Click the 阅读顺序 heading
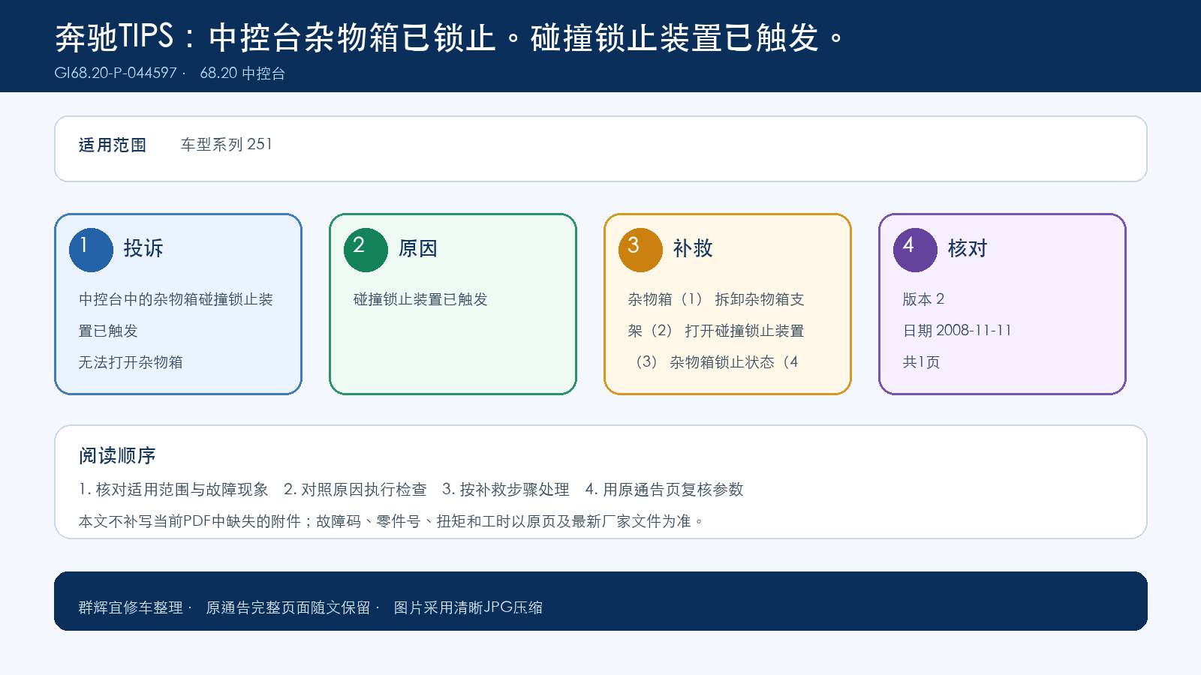Screen dimensions: 1201x675 [x=117, y=455]
